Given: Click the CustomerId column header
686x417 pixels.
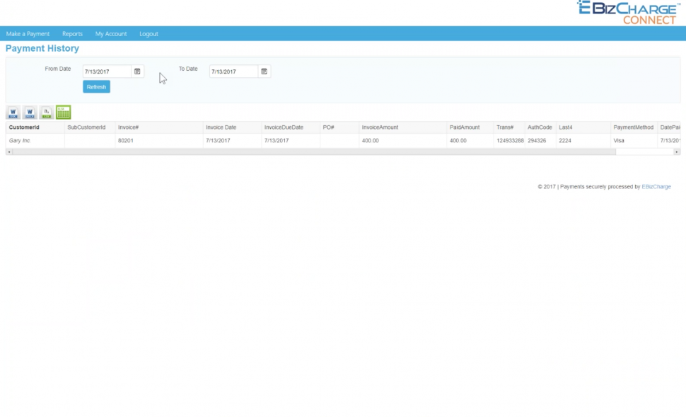Looking at the screenshot, I should tap(25, 127).
